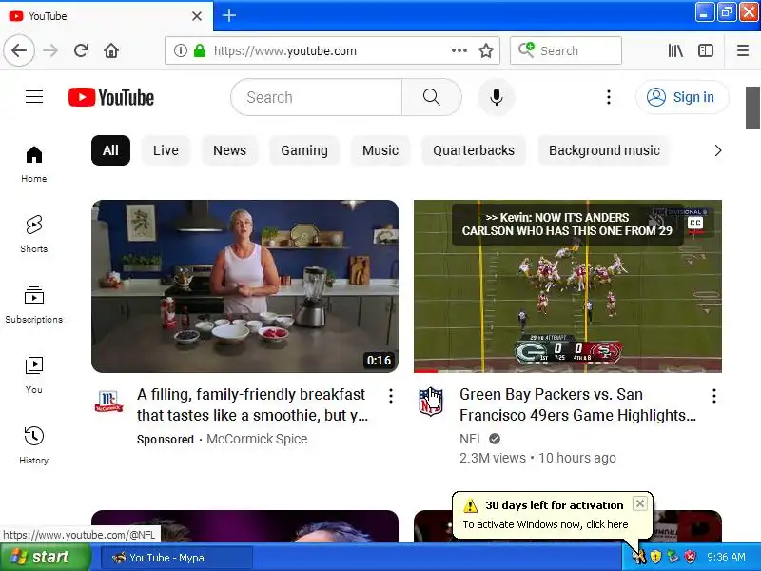
Task: Open the McCormick breakfast ad thumbnail
Action: pyautogui.click(x=245, y=286)
